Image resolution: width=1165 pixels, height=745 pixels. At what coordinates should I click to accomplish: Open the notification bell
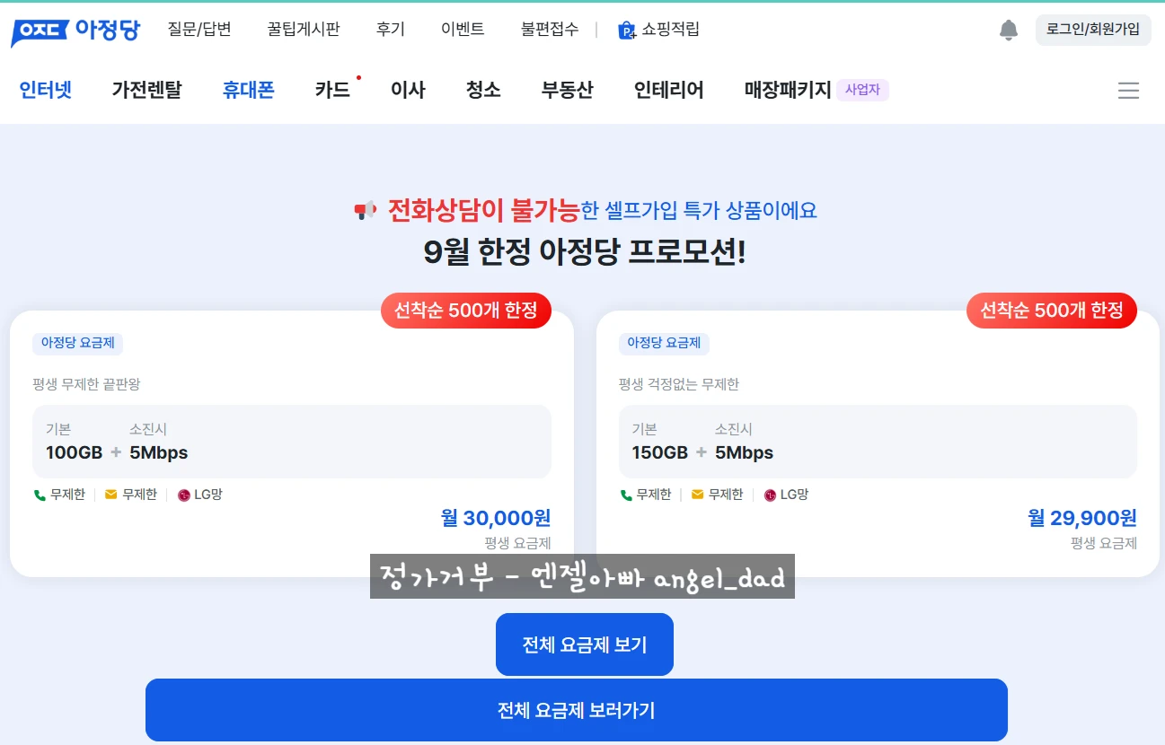(x=1009, y=30)
